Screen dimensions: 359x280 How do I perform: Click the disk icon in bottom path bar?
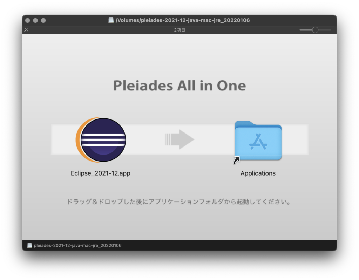coord(29,245)
